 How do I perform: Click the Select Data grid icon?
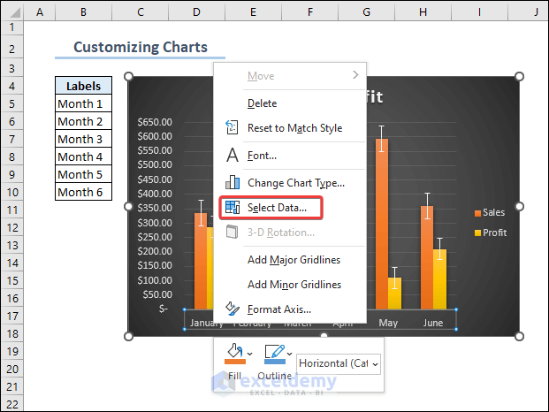point(233,208)
